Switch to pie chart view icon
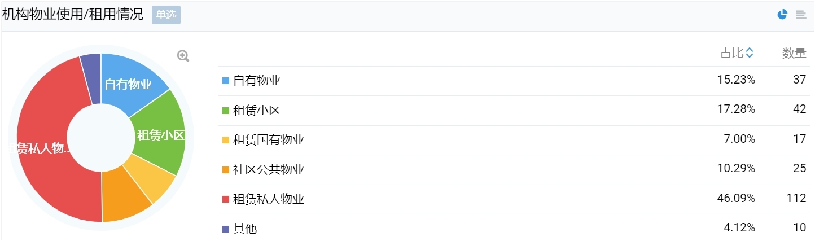This screenshot has height=241, width=815. pyautogui.click(x=782, y=15)
